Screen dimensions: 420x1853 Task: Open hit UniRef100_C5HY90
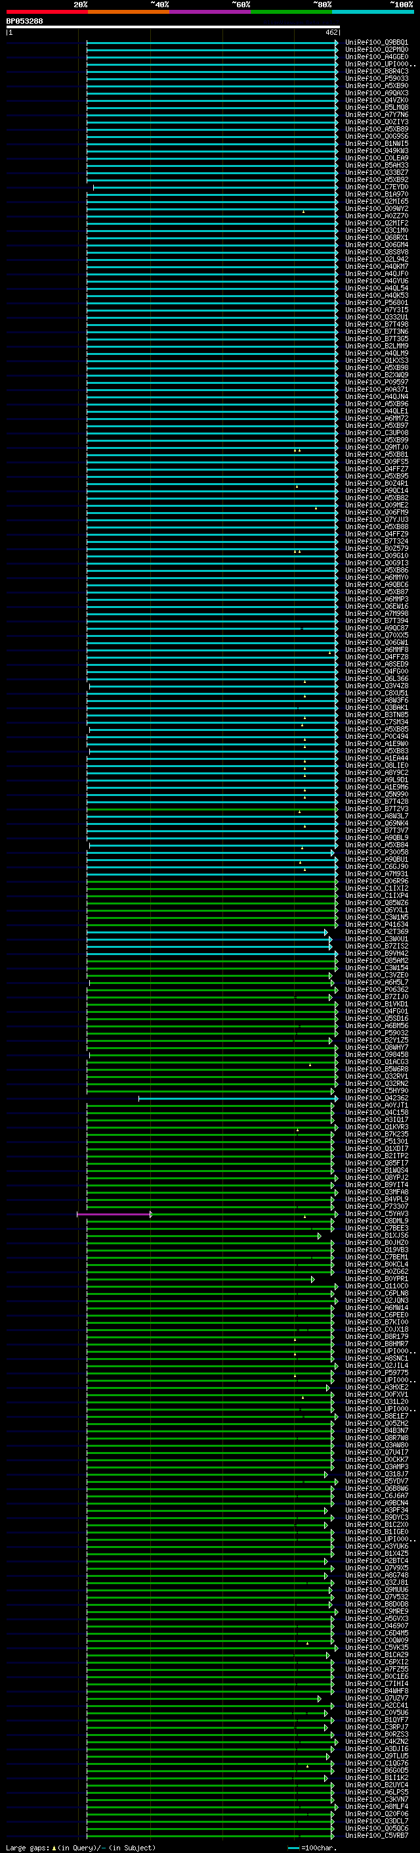[x=376, y=1091]
